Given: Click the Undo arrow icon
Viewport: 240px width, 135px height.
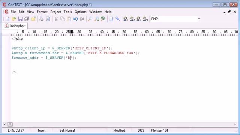Looking at the screenshot, I should click(75, 19).
